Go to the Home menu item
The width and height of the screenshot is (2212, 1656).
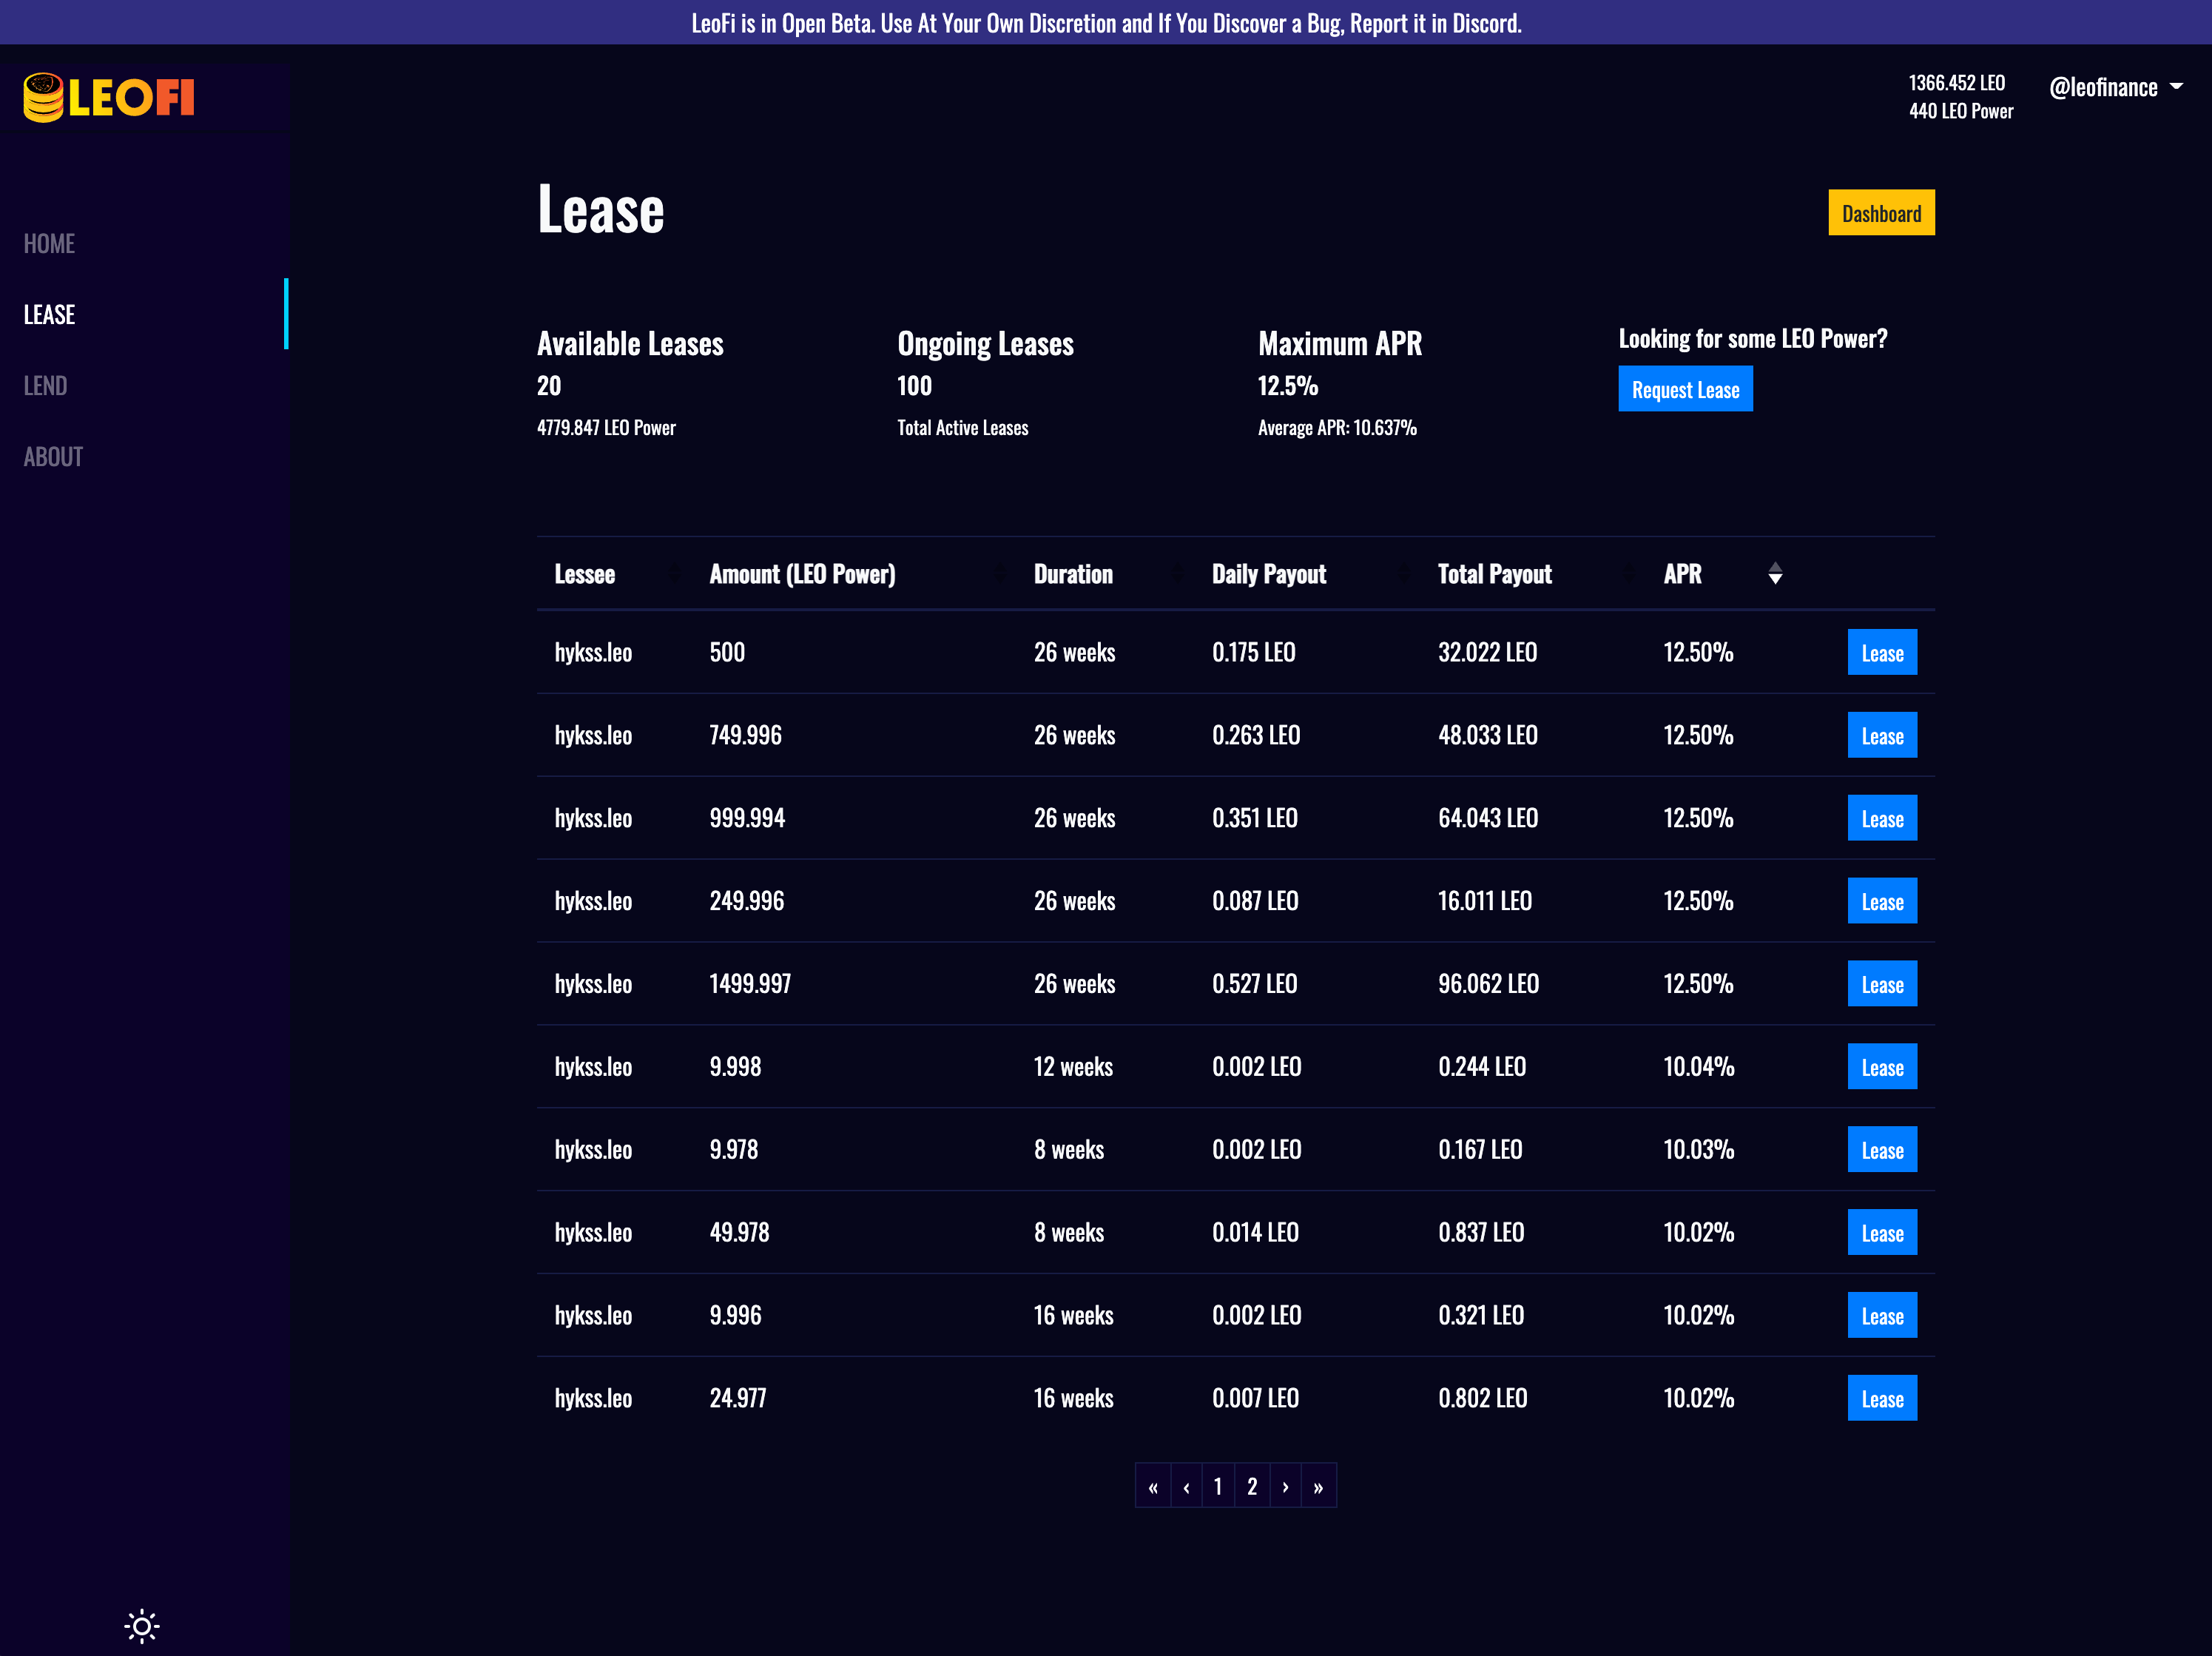tap(49, 244)
